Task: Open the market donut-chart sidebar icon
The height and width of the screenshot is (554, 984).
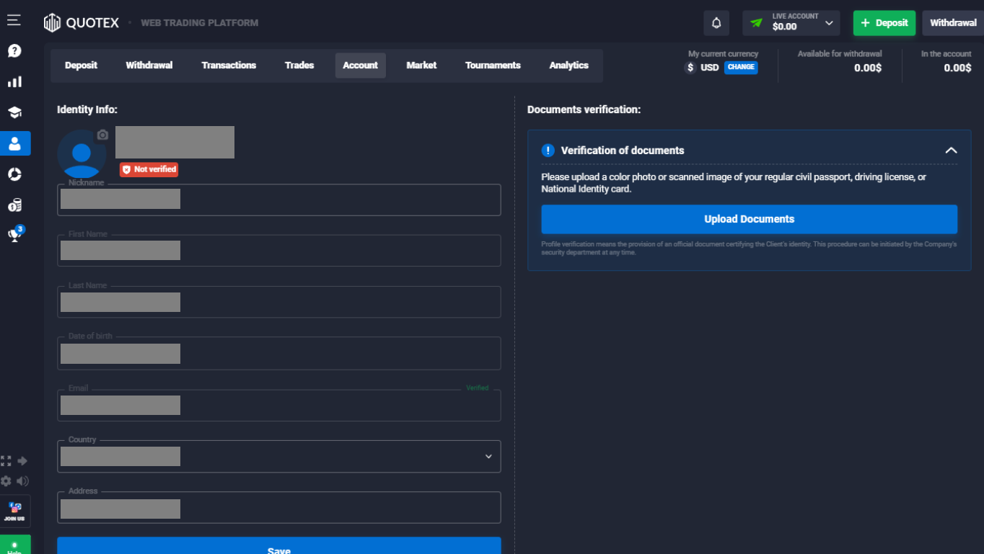Action: [14, 174]
